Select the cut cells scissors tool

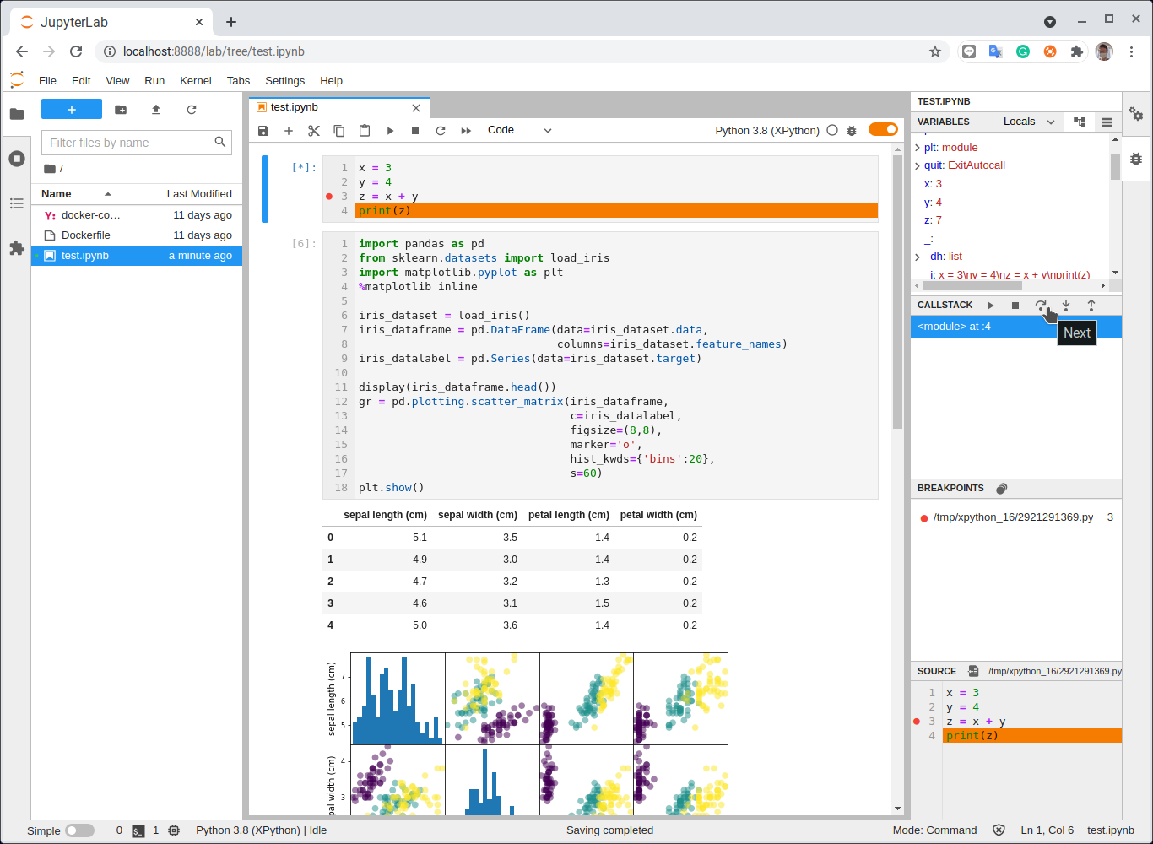pyautogui.click(x=313, y=130)
